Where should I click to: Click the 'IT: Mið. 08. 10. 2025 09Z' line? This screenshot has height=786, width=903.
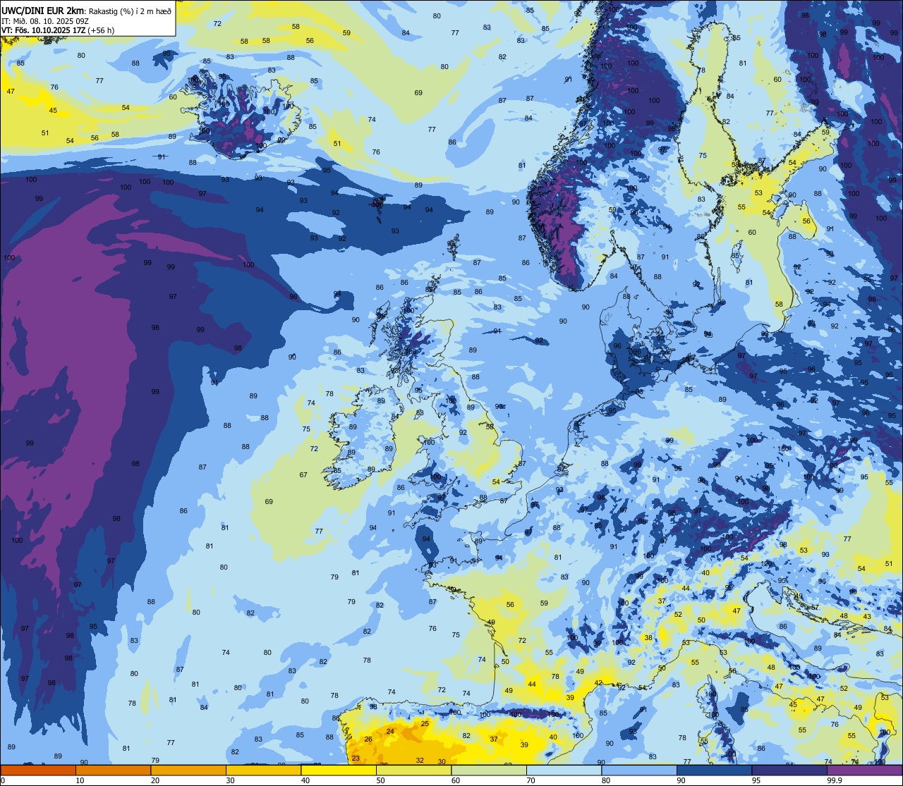coord(45,21)
